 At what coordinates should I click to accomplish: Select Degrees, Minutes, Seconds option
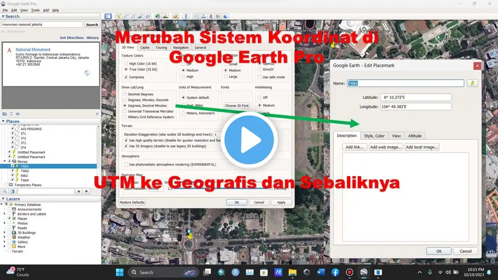125,100
